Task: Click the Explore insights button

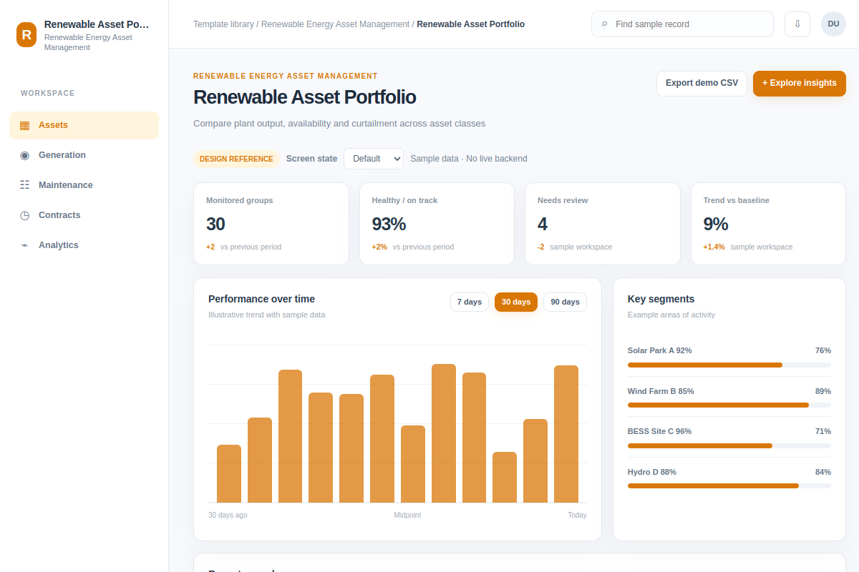Action: coord(800,84)
